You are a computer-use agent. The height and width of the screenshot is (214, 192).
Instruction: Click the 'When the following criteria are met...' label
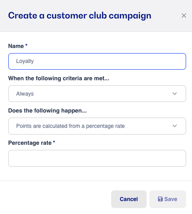(x=59, y=78)
